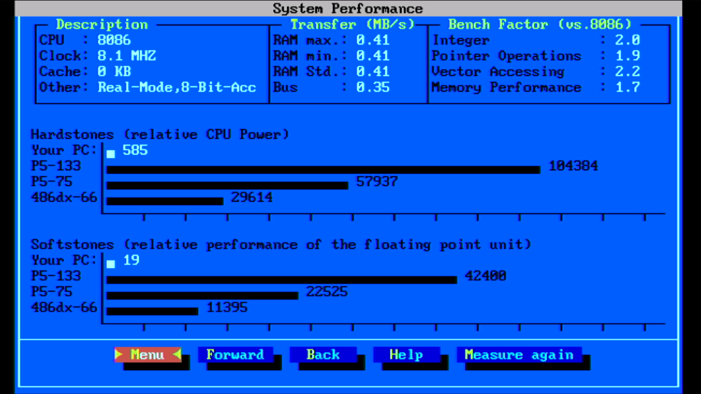701x394 pixels.
Task: Click the black P5-133 Softstones bar
Action: (x=282, y=280)
